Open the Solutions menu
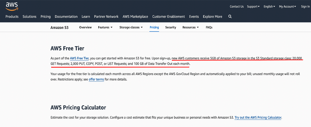This screenshot has width=311, height=127. tap(29, 17)
